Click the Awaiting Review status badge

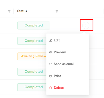point(32,56)
